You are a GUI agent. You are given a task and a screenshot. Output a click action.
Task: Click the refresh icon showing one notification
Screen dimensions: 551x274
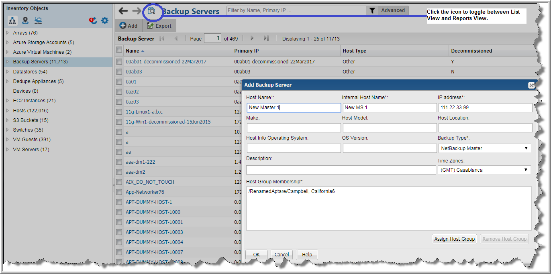pyautogui.click(x=93, y=20)
